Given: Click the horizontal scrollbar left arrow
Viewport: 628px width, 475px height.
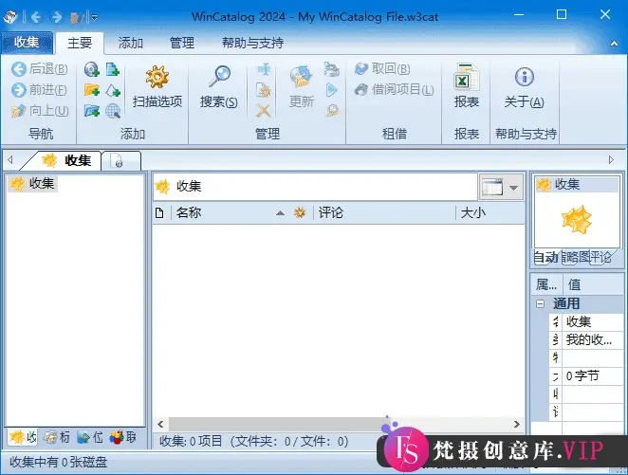Looking at the screenshot, I should pos(160,424).
